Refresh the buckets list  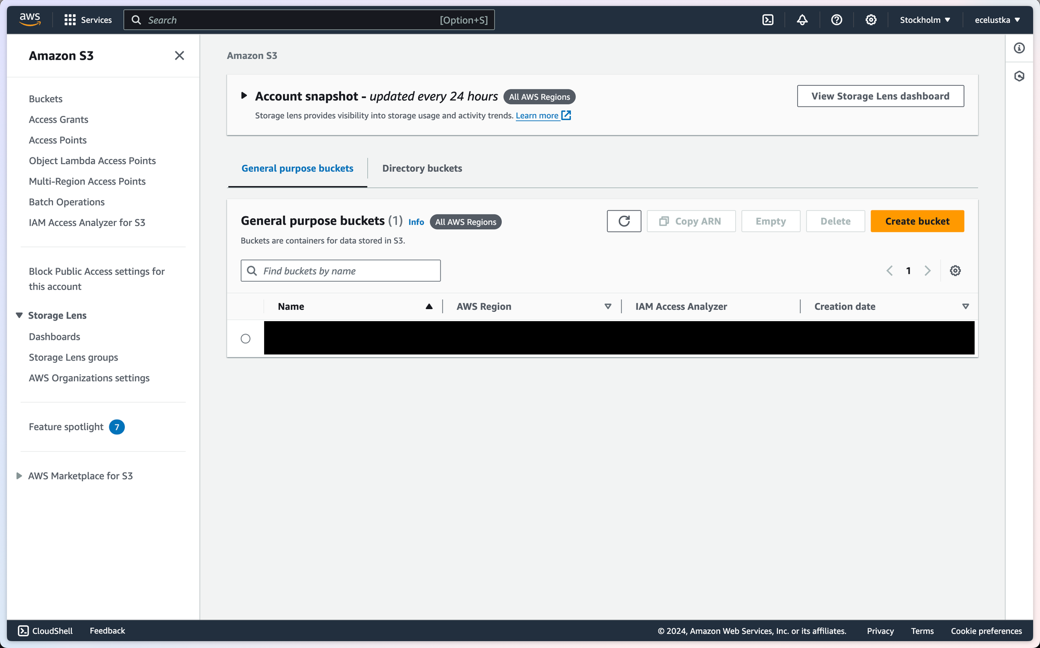623,221
